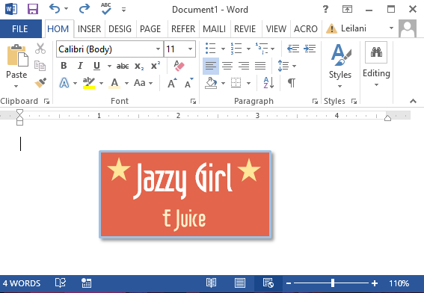Toggle Subscript formatting
Image resolution: width=424 pixels, height=293 pixels.
[x=139, y=67]
